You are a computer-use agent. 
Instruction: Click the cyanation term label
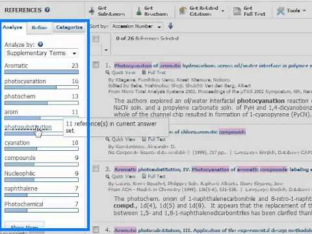(17, 143)
